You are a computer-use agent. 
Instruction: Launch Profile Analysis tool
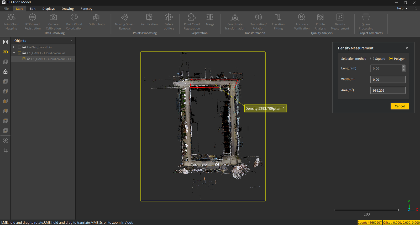[x=320, y=21]
